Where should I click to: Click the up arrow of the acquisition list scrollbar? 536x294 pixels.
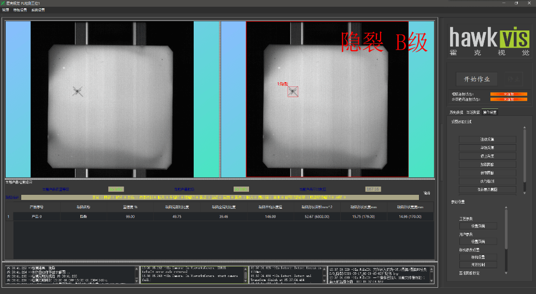point(525,127)
